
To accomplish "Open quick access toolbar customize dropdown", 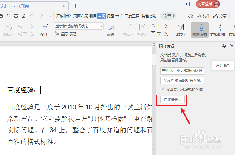I will coord(49,16).
